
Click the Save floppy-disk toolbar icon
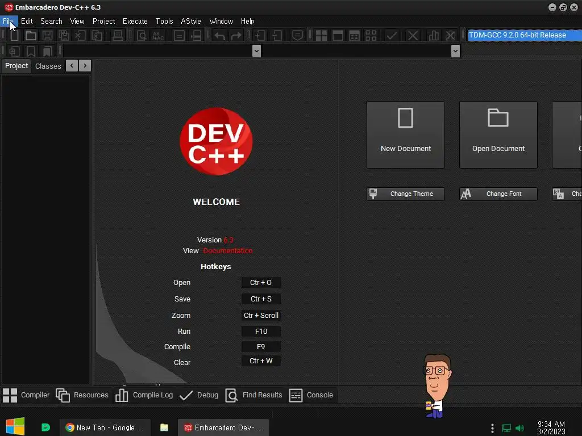coord(47,36)
